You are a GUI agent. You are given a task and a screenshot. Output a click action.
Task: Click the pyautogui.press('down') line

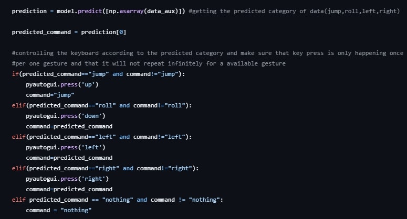click(x=66, y=116)
